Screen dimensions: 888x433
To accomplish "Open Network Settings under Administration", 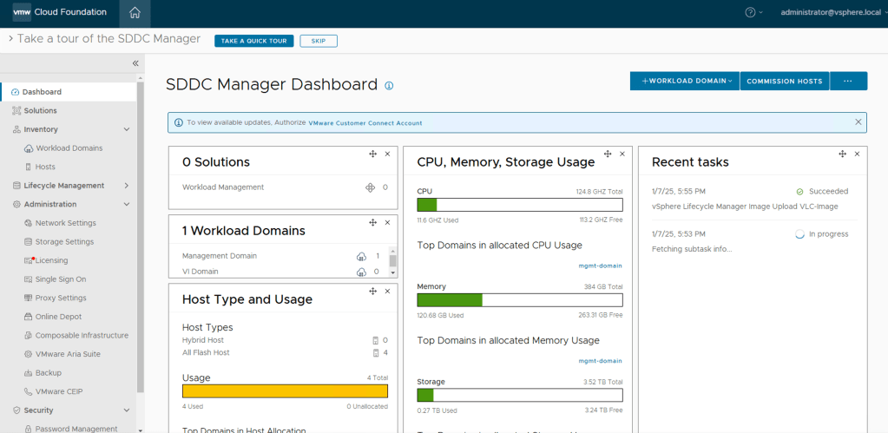I will (65, 223).
